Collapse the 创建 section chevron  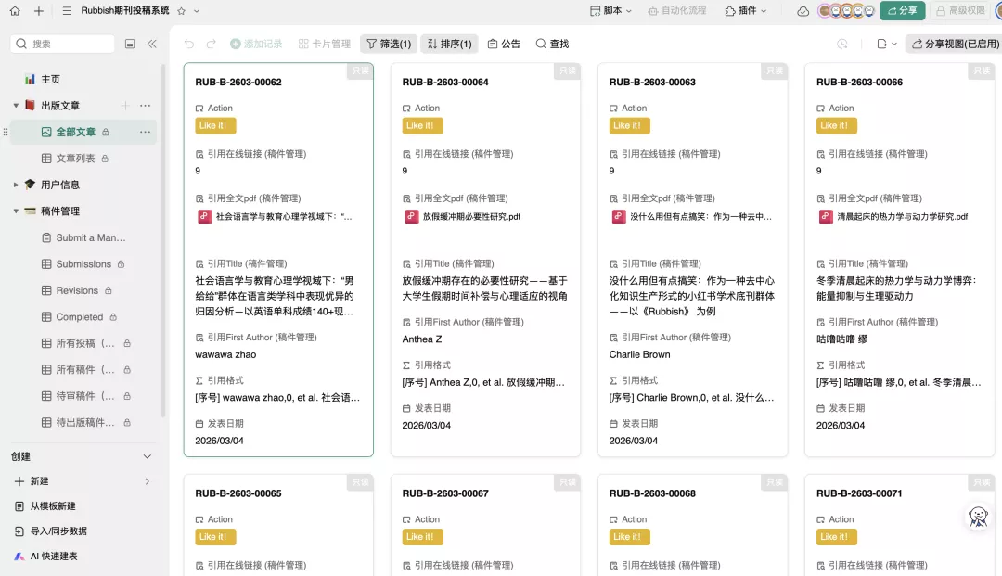click(147, 456)
